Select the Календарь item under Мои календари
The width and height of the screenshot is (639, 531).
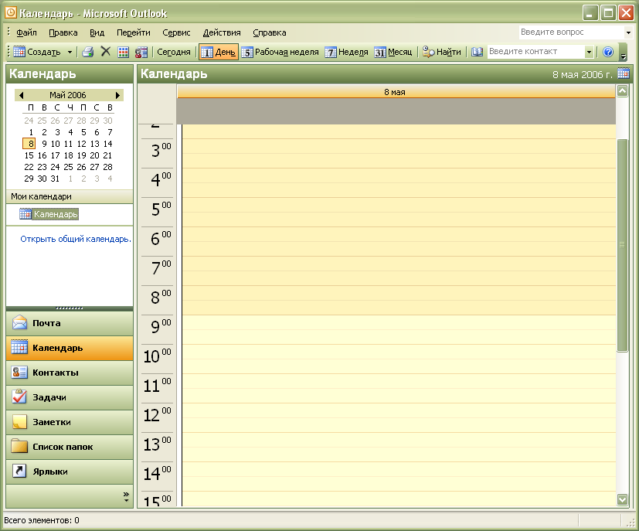[56, 214]
